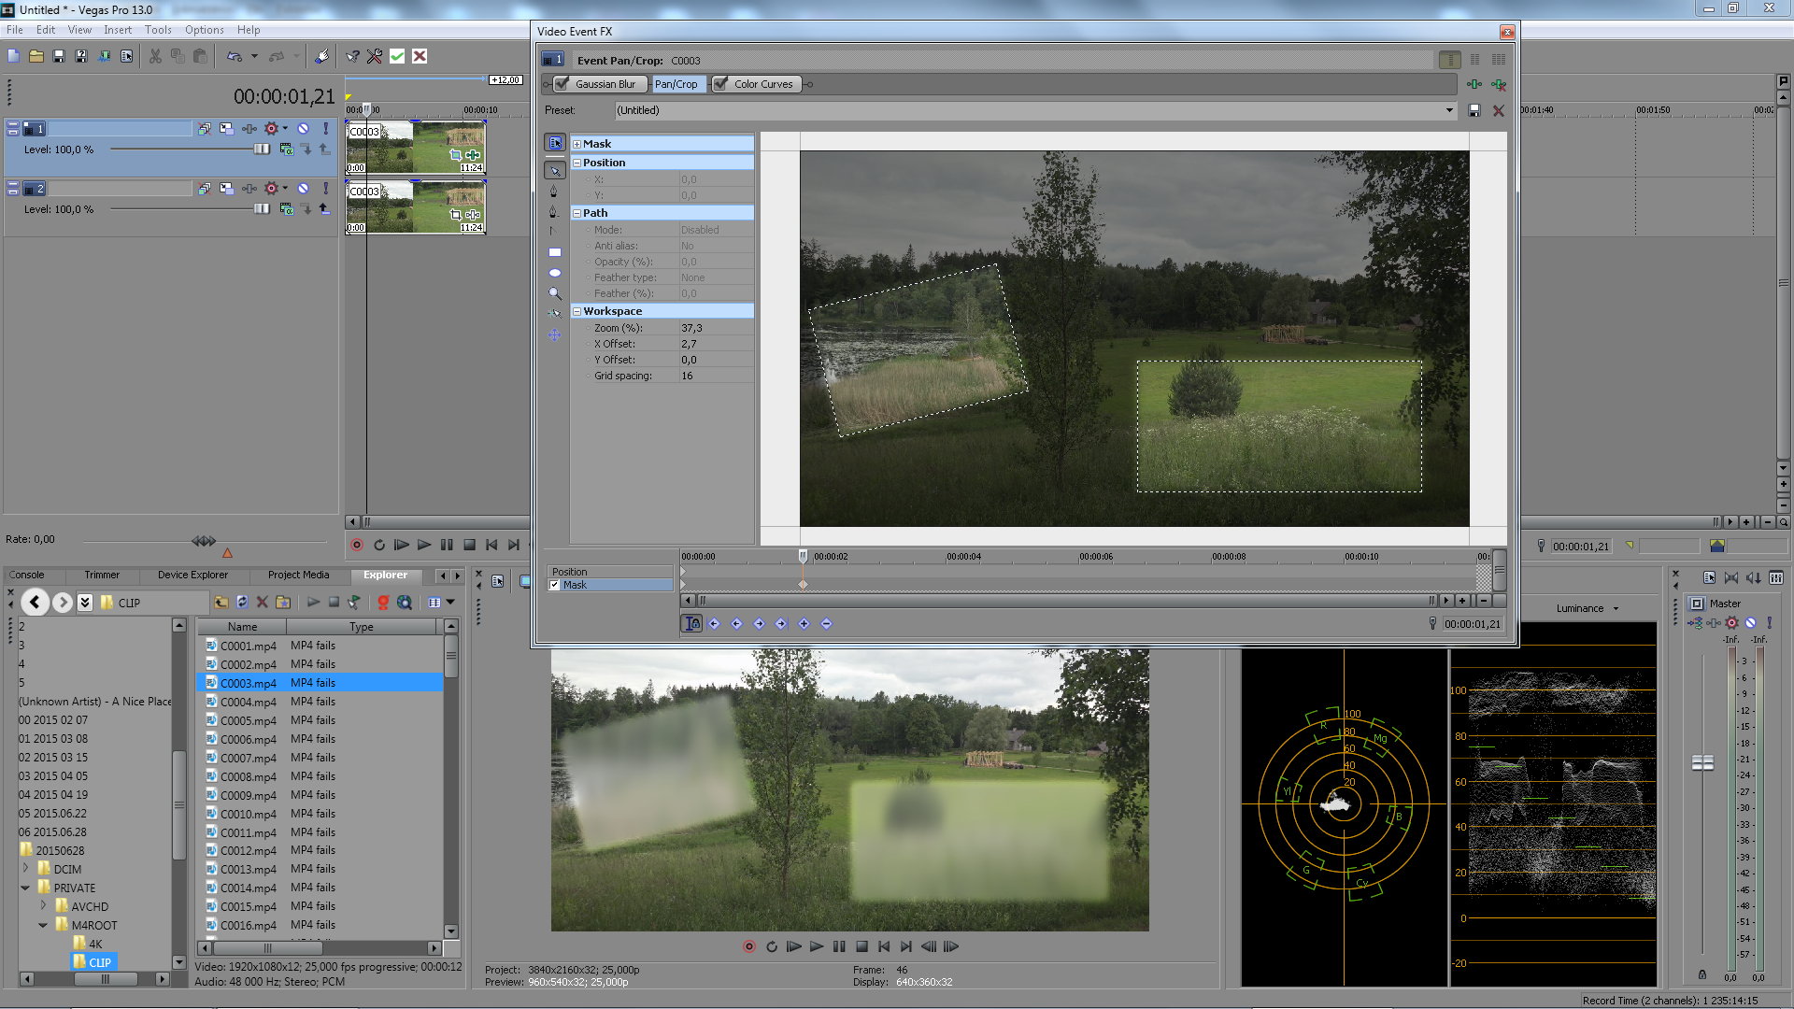
Task: Open the Tools menu
Action: [x=158, y=30]
